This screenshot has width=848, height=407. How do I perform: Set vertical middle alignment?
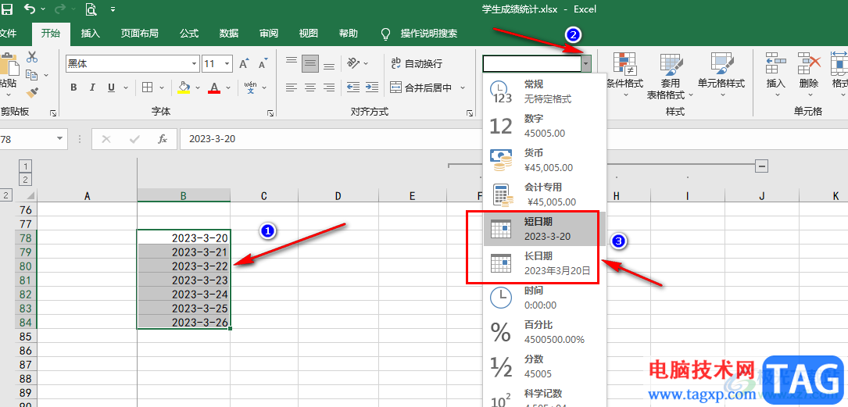click(310, 64)
